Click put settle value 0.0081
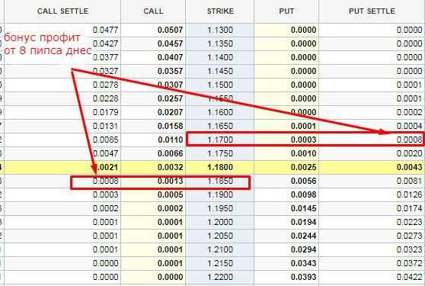Image resolution: width=425 pixels, height=286 pixels. pyautogui.click(x=409, y=181)
